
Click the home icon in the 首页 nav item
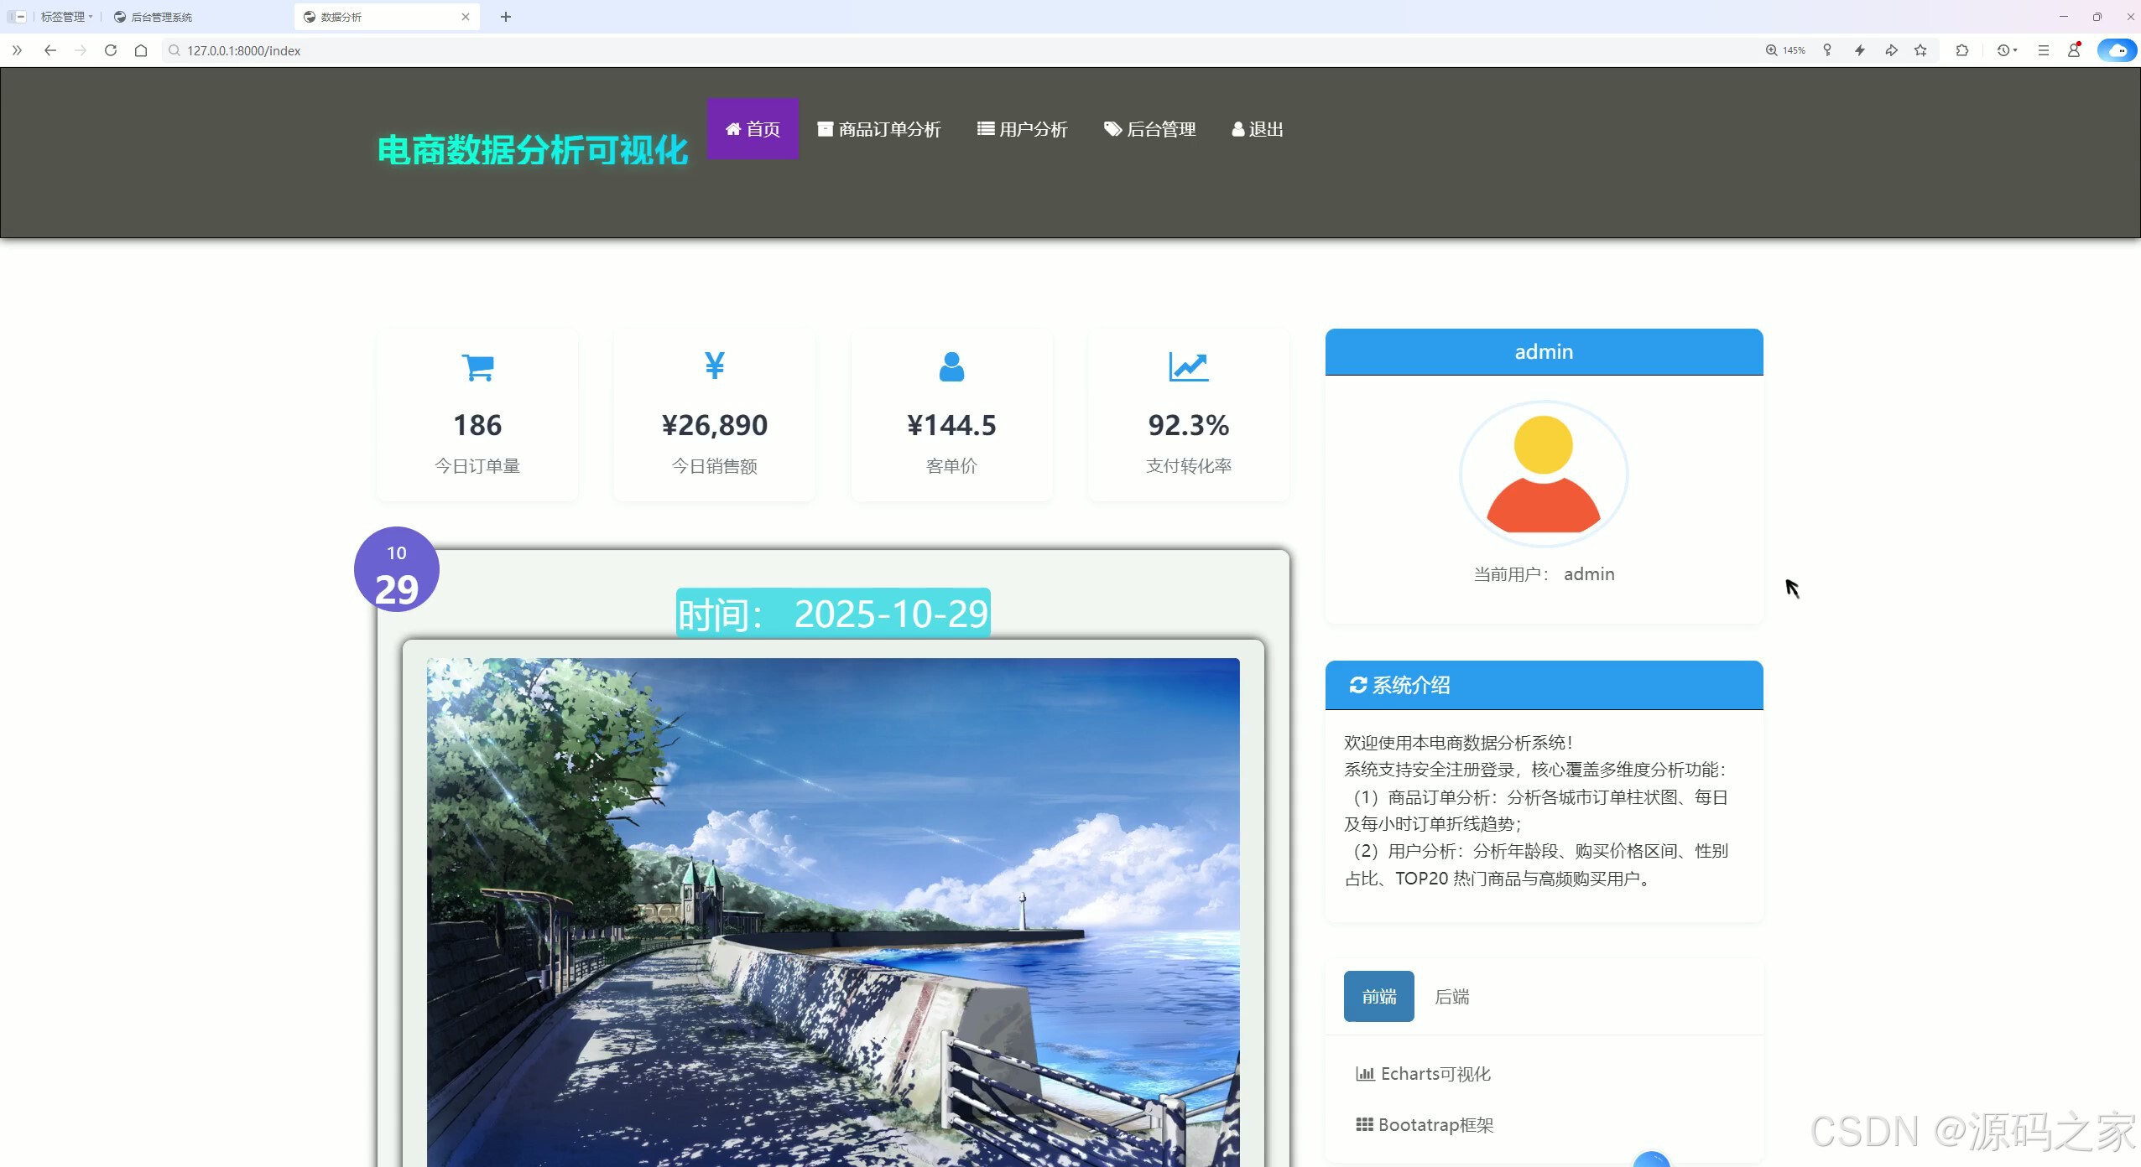point(734,128)
